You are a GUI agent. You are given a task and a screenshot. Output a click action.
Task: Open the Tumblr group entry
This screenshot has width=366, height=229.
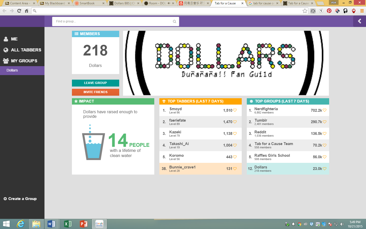pyautogui.click(x=288, y=122)
